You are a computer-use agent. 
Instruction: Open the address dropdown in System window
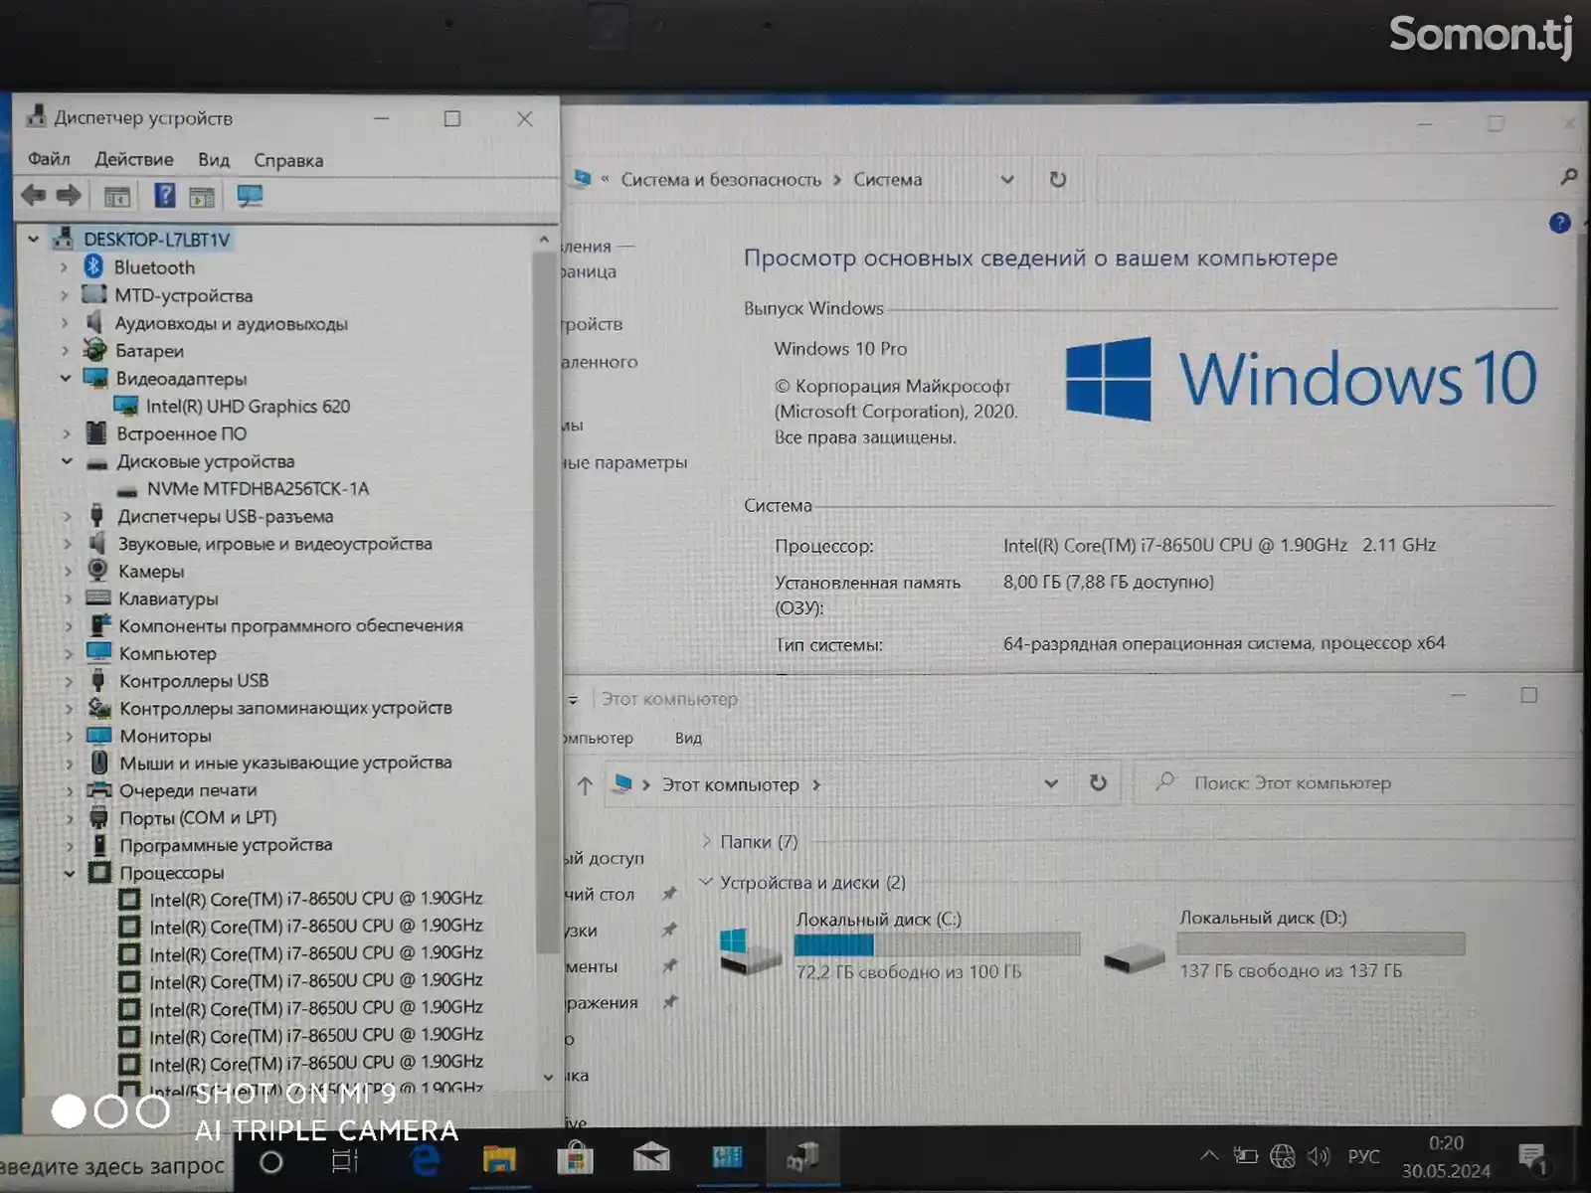coord(1007,180)
